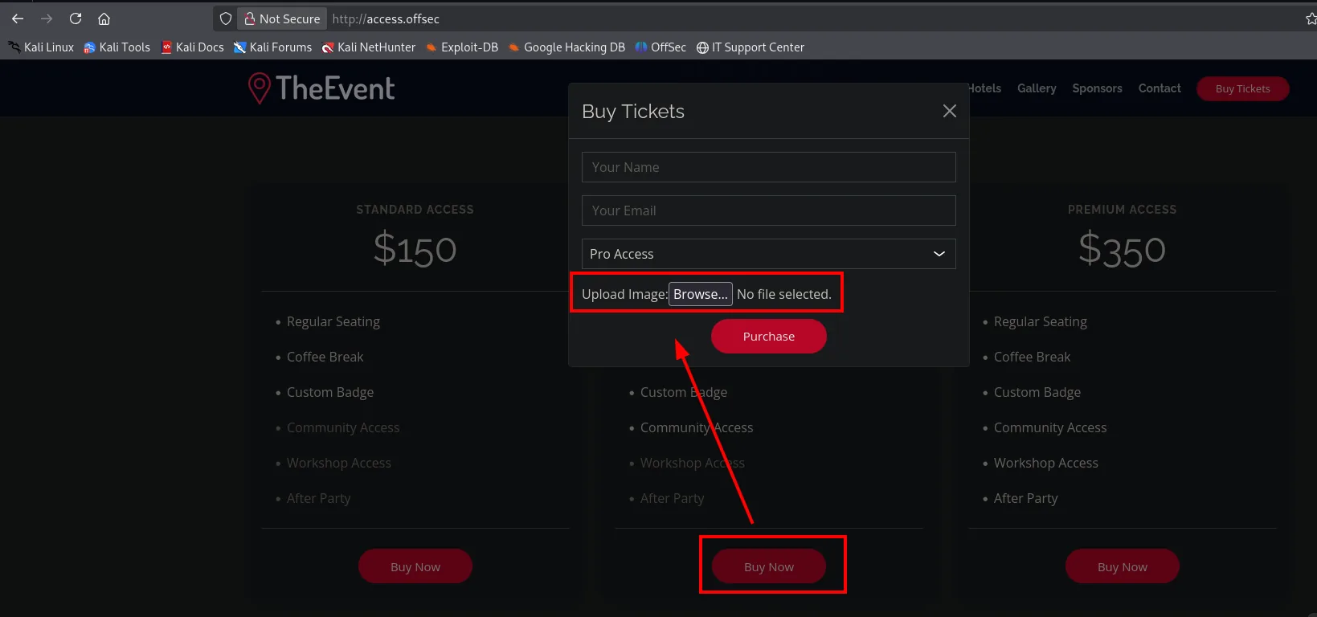Click the Not Secure padlock indicator
This screenshot has width=1317, height=617.
(x=282, y=18)
